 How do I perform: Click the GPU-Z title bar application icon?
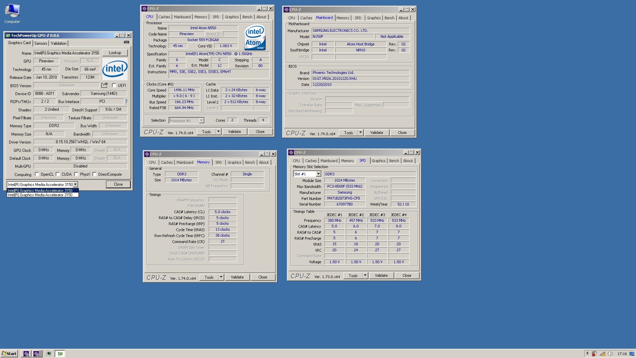(8, 35)
